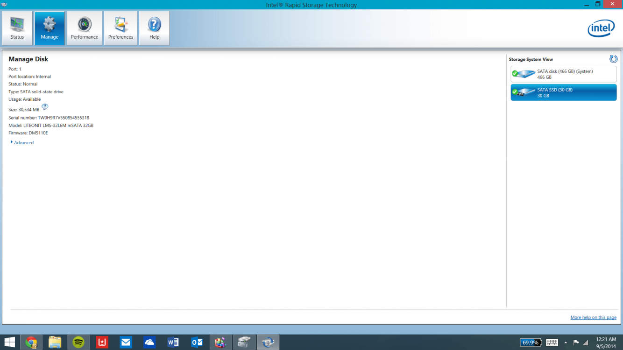Click the size help question-mark icon
The height and width of the screenshot is (350, 623).
pos(45,107)
